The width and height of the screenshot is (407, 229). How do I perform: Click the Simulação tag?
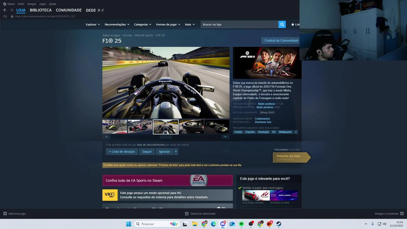(263, 132)
